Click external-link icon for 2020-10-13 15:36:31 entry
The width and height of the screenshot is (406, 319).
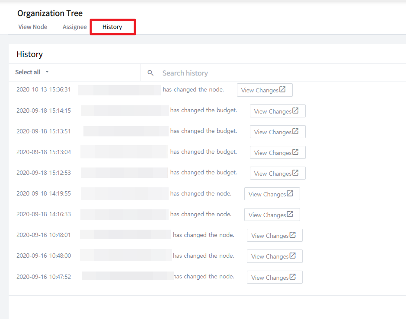(282, 90)
